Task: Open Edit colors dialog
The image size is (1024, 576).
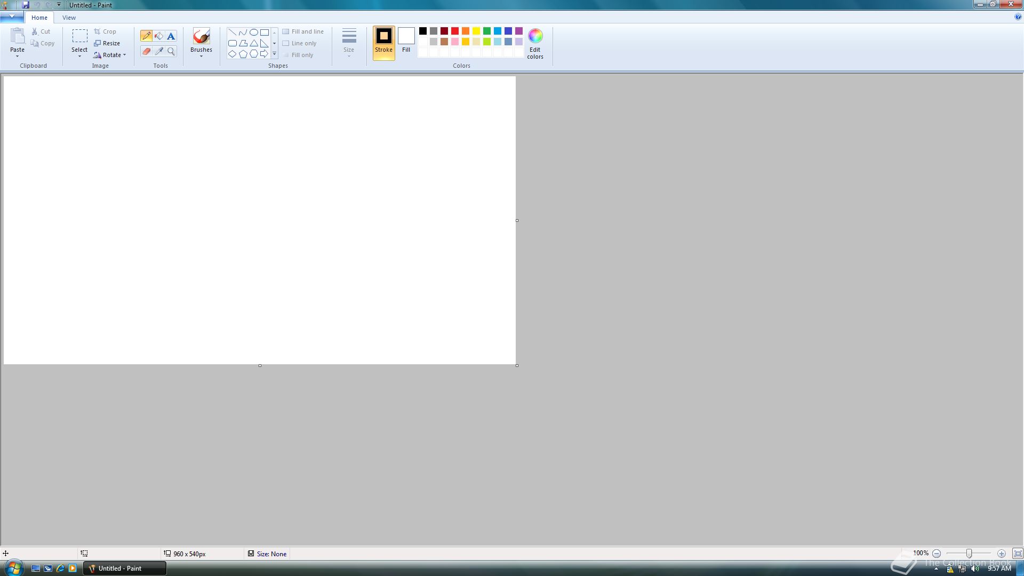Action: click(535, 43)
